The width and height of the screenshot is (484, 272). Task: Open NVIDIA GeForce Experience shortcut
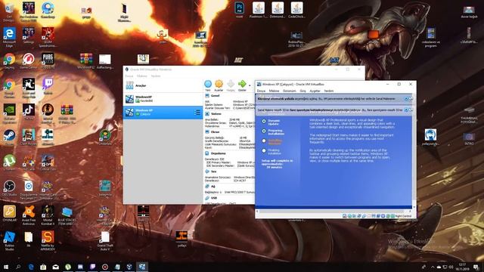coord(9,113)
